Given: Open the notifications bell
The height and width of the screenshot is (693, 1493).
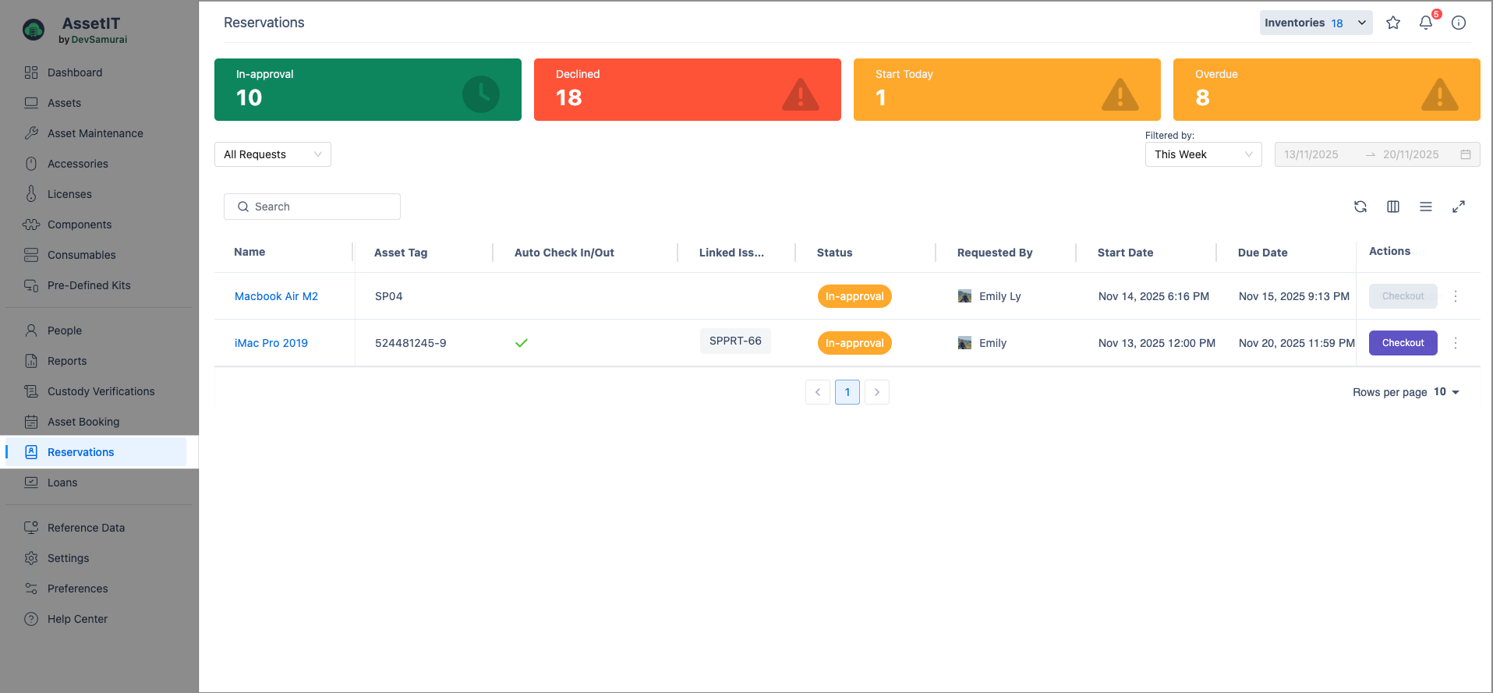Looking at the screenshot, I should (x=1425, y=23).
